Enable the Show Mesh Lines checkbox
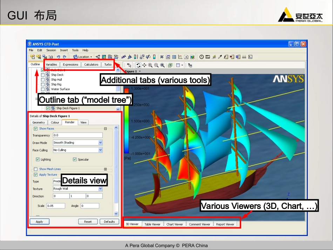Image resolution: width=333 pixels, height=250 pixels. pyautogui.click(x=36, y=169)
